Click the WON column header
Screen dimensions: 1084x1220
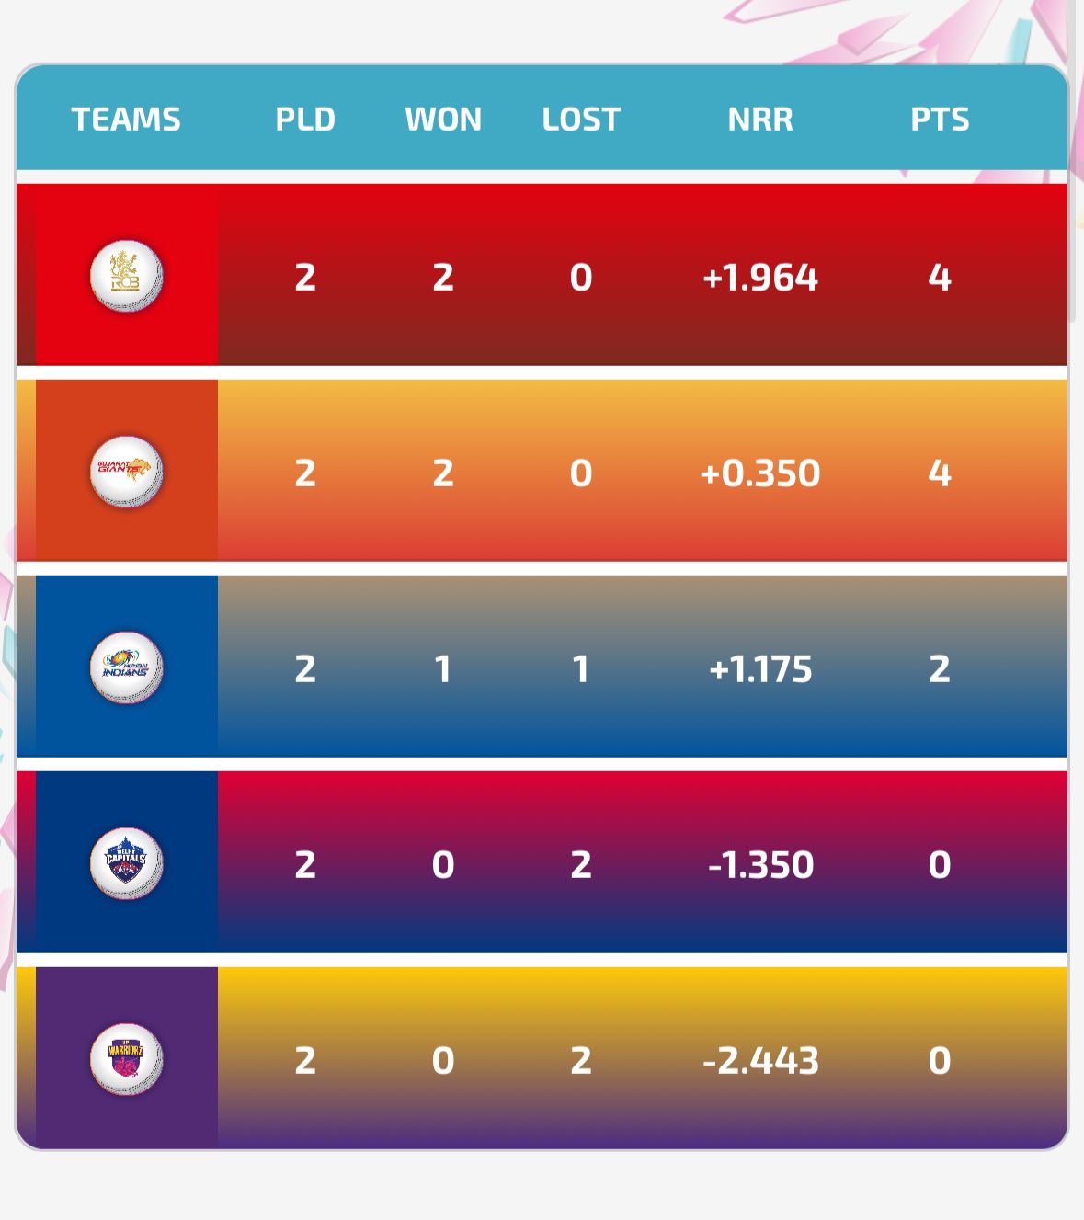(444, 119)
